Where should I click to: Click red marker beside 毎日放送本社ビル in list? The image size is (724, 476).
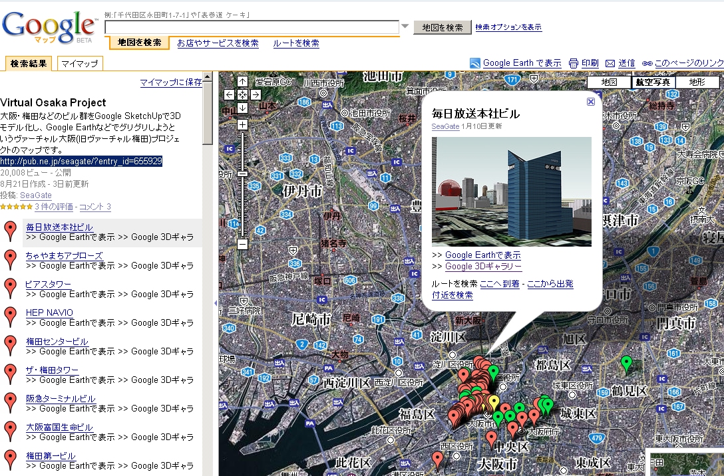pos(10,231)
